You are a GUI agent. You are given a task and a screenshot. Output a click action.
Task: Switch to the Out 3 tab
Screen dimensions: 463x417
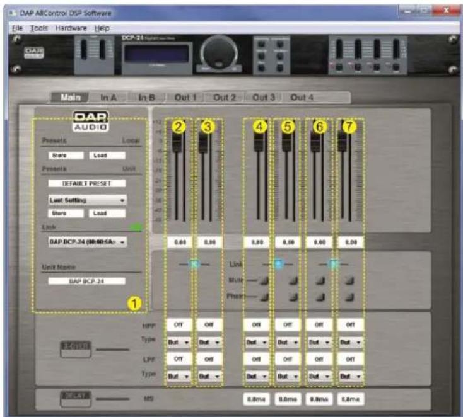tap(264, 97)
